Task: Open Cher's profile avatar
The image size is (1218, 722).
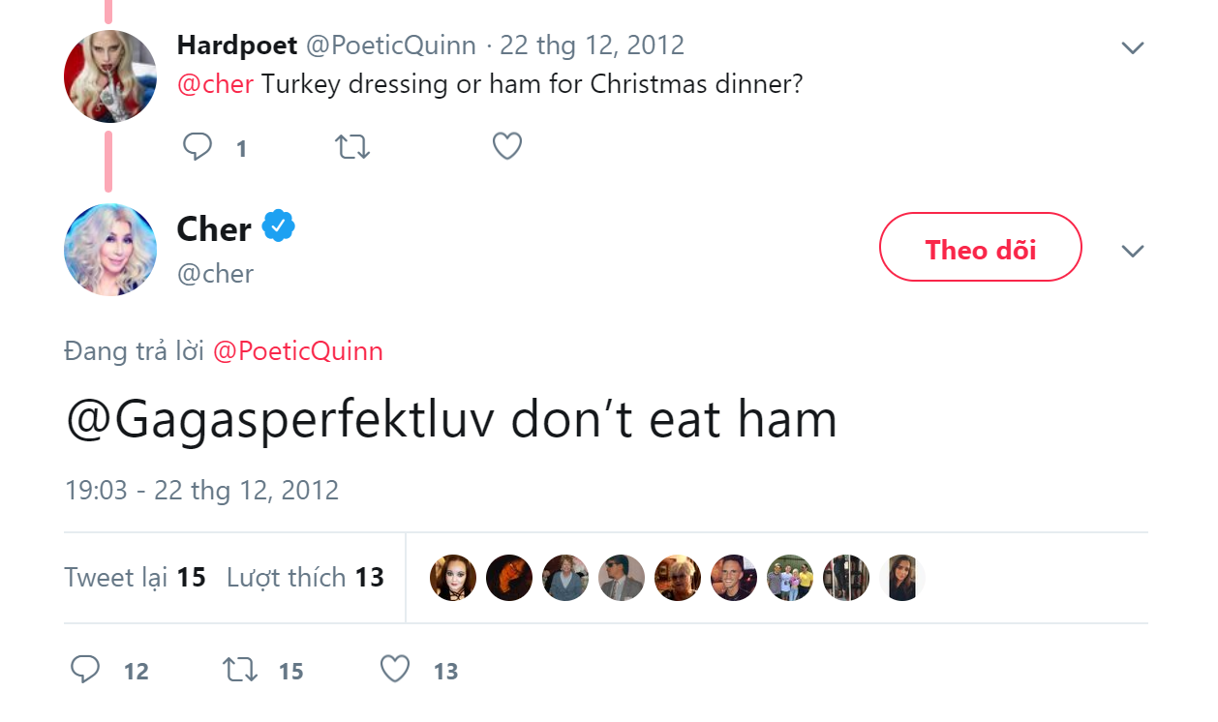Action: point(110,250)
